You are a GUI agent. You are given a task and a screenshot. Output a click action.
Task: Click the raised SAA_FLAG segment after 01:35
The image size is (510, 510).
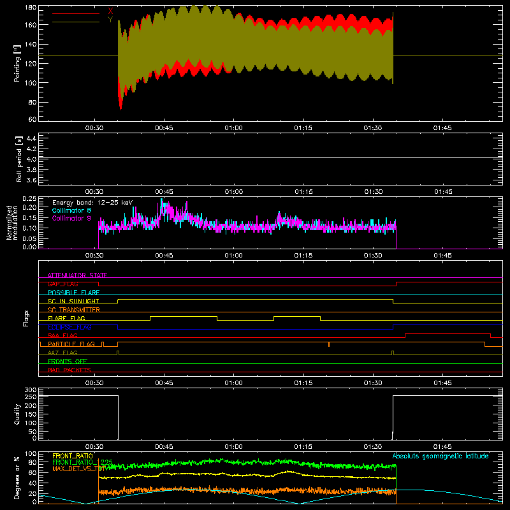448,333
